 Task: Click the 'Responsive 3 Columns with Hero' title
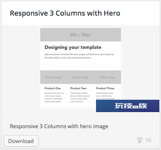pyautogui.click(x=65, y=13)
